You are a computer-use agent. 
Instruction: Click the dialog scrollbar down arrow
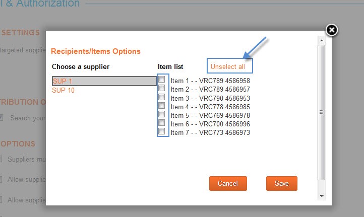[x=322, y=195]
